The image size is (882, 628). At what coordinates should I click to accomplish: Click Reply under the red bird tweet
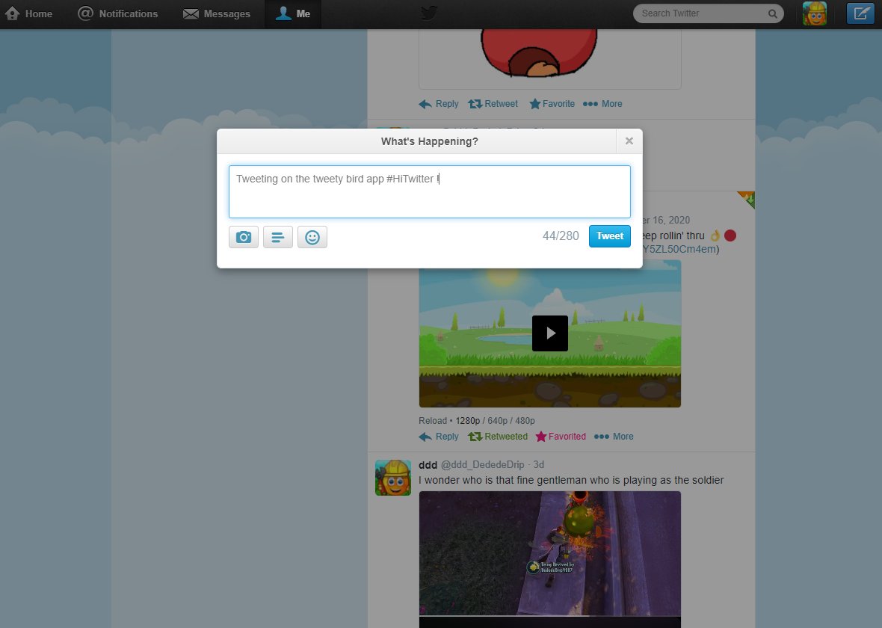click(439, 103)
